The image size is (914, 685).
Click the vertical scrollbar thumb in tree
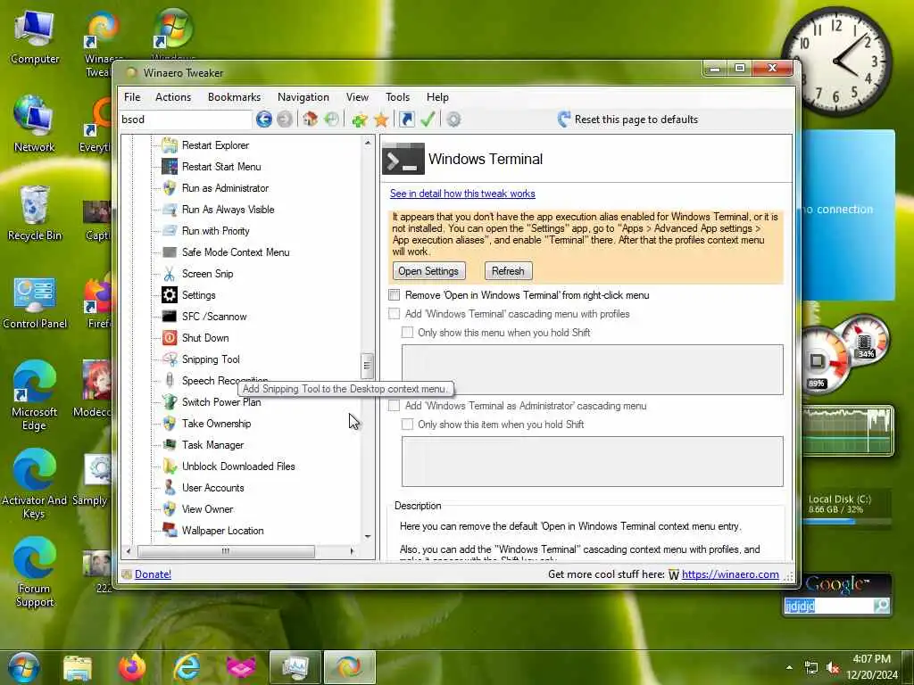tap(367, 365)
